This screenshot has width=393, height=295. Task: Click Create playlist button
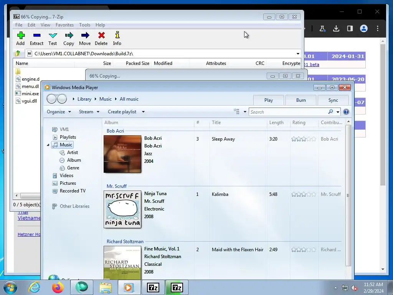(x=122, y=112)
